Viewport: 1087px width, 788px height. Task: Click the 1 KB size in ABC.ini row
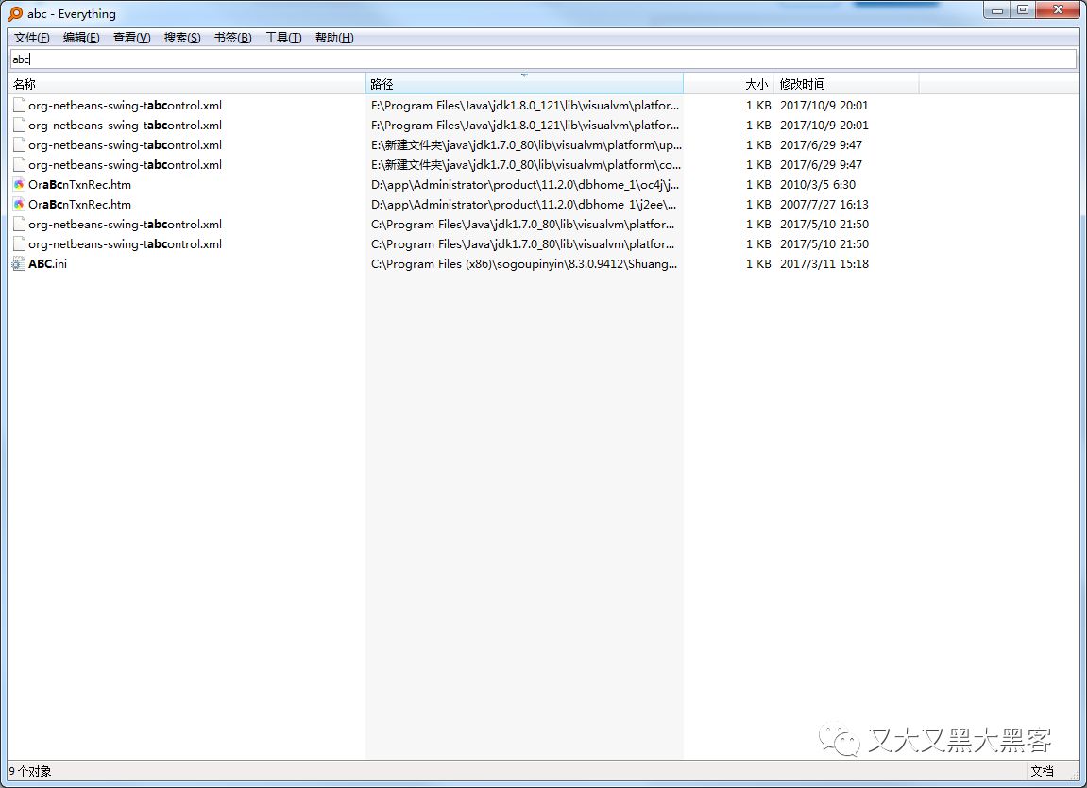[758, 264]
